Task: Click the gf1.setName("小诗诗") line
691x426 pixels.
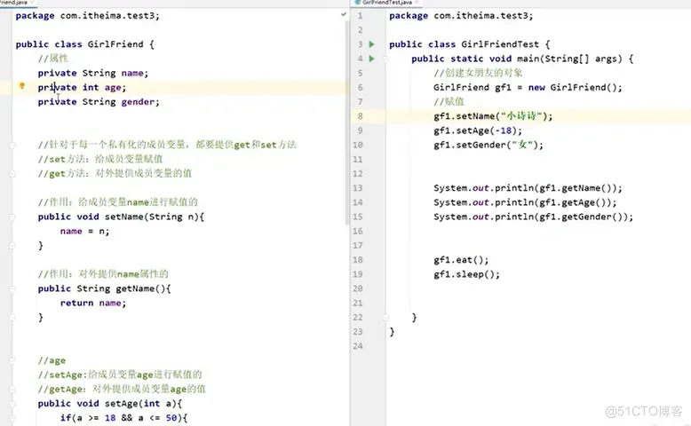Action: pyautogui.click(x=493, y=116)
